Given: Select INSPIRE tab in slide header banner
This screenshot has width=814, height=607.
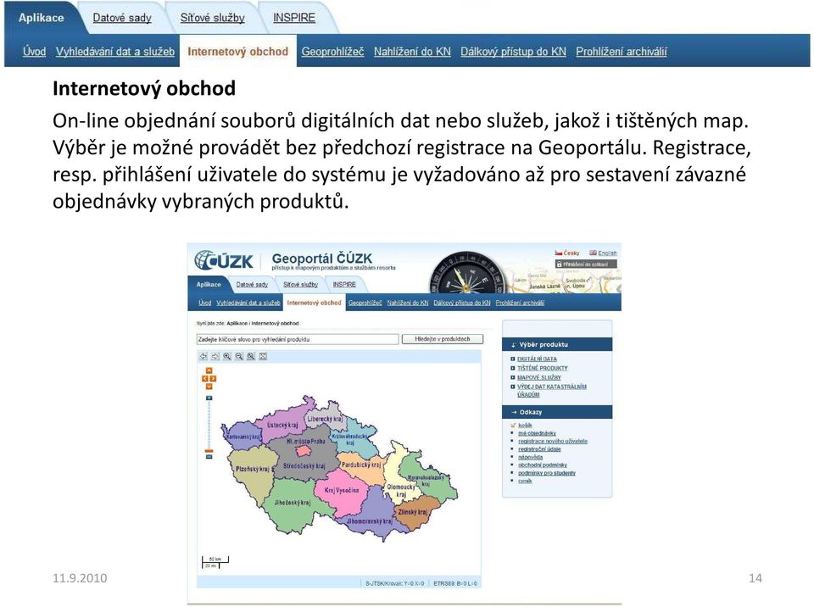Looking at the screenshot, I should (294, 18).
